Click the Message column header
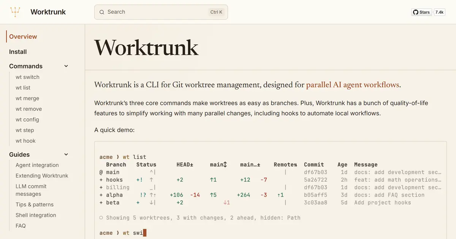 (x=366, y=165)
